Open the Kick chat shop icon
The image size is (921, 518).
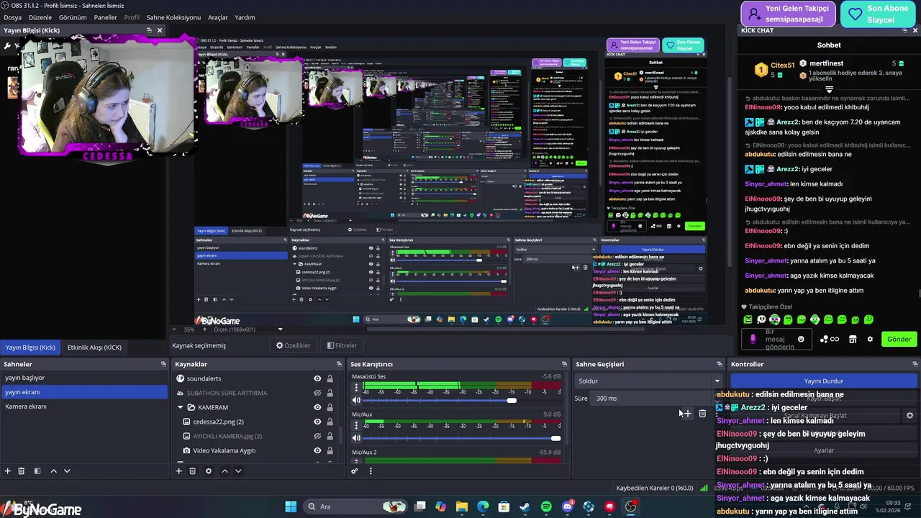pos(853,339)
